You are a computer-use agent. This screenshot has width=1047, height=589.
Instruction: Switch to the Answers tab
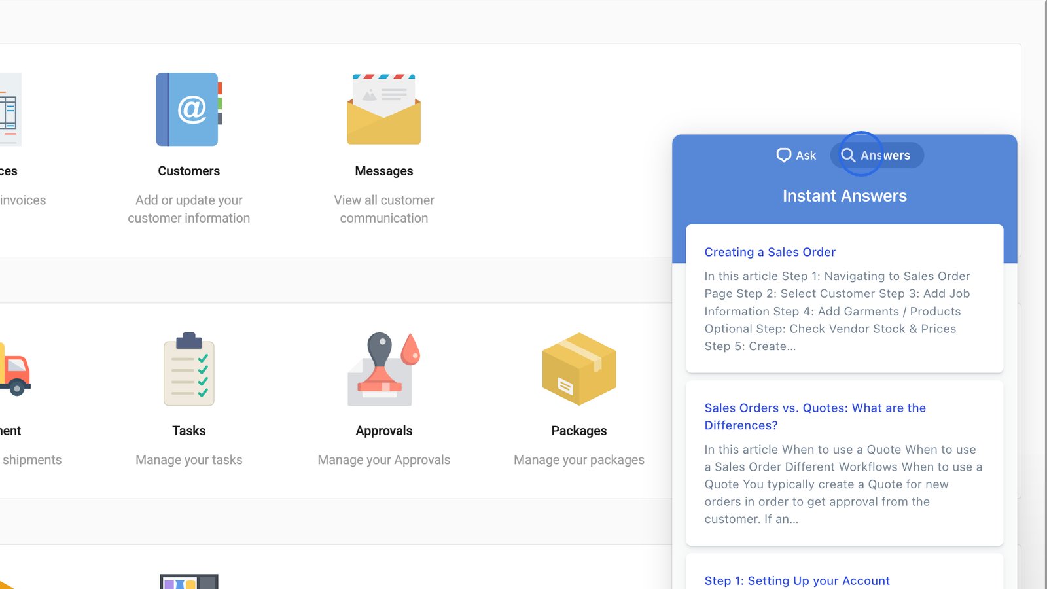877,155
